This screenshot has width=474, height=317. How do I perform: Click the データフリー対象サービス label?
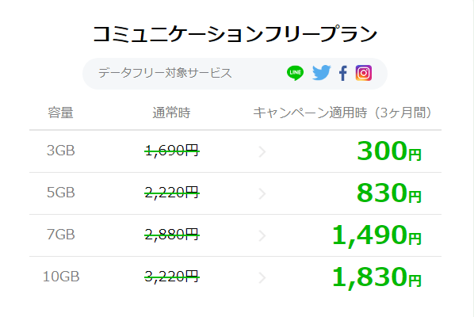(165, 73)
